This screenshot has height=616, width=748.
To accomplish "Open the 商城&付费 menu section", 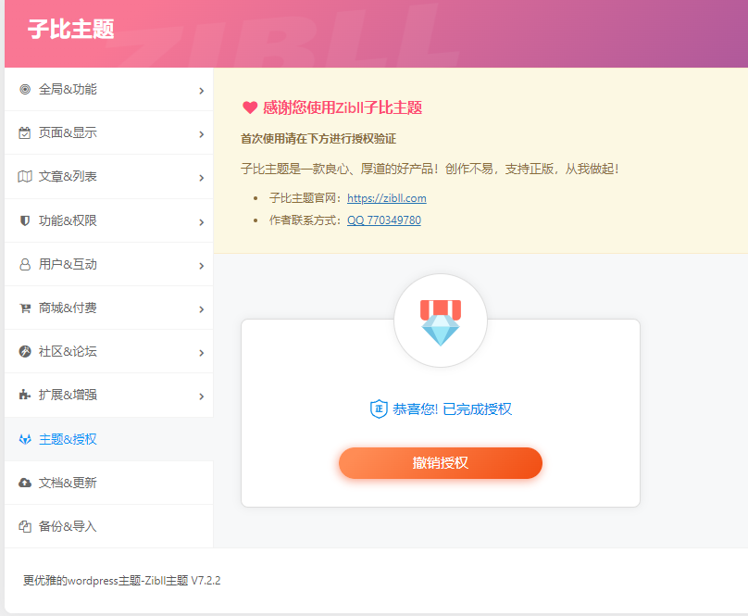I will (x=108, y=308).
